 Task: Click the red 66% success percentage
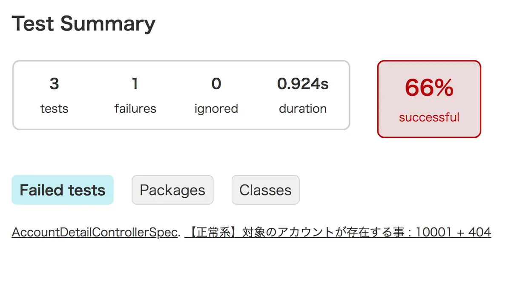point(429,88)
